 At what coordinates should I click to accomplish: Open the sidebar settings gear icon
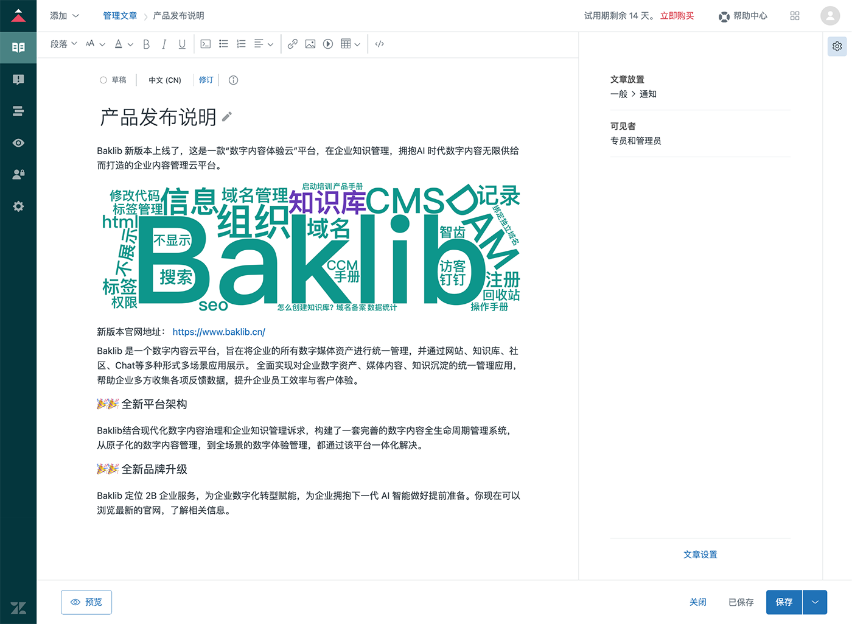[x=18, y=206]
